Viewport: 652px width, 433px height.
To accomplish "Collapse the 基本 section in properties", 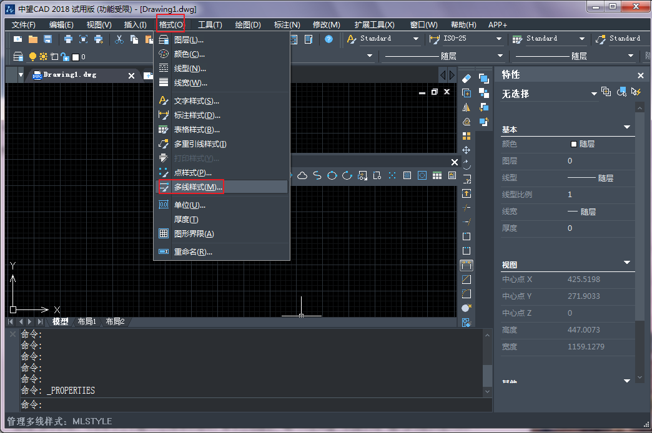I will (x=627, y=128).
